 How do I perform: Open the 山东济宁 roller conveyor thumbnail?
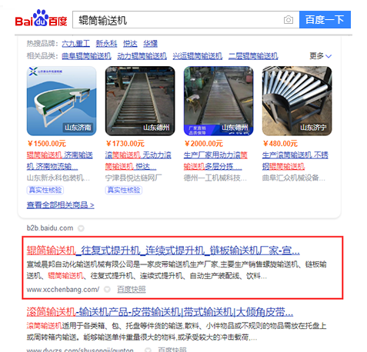point(297,101)
